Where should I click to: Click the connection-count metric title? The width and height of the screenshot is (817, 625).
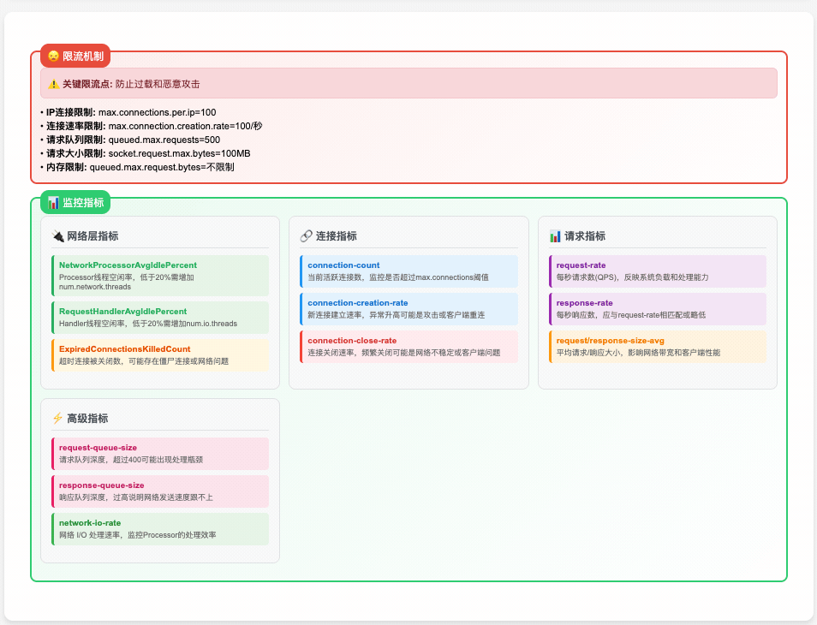point(343,265)
